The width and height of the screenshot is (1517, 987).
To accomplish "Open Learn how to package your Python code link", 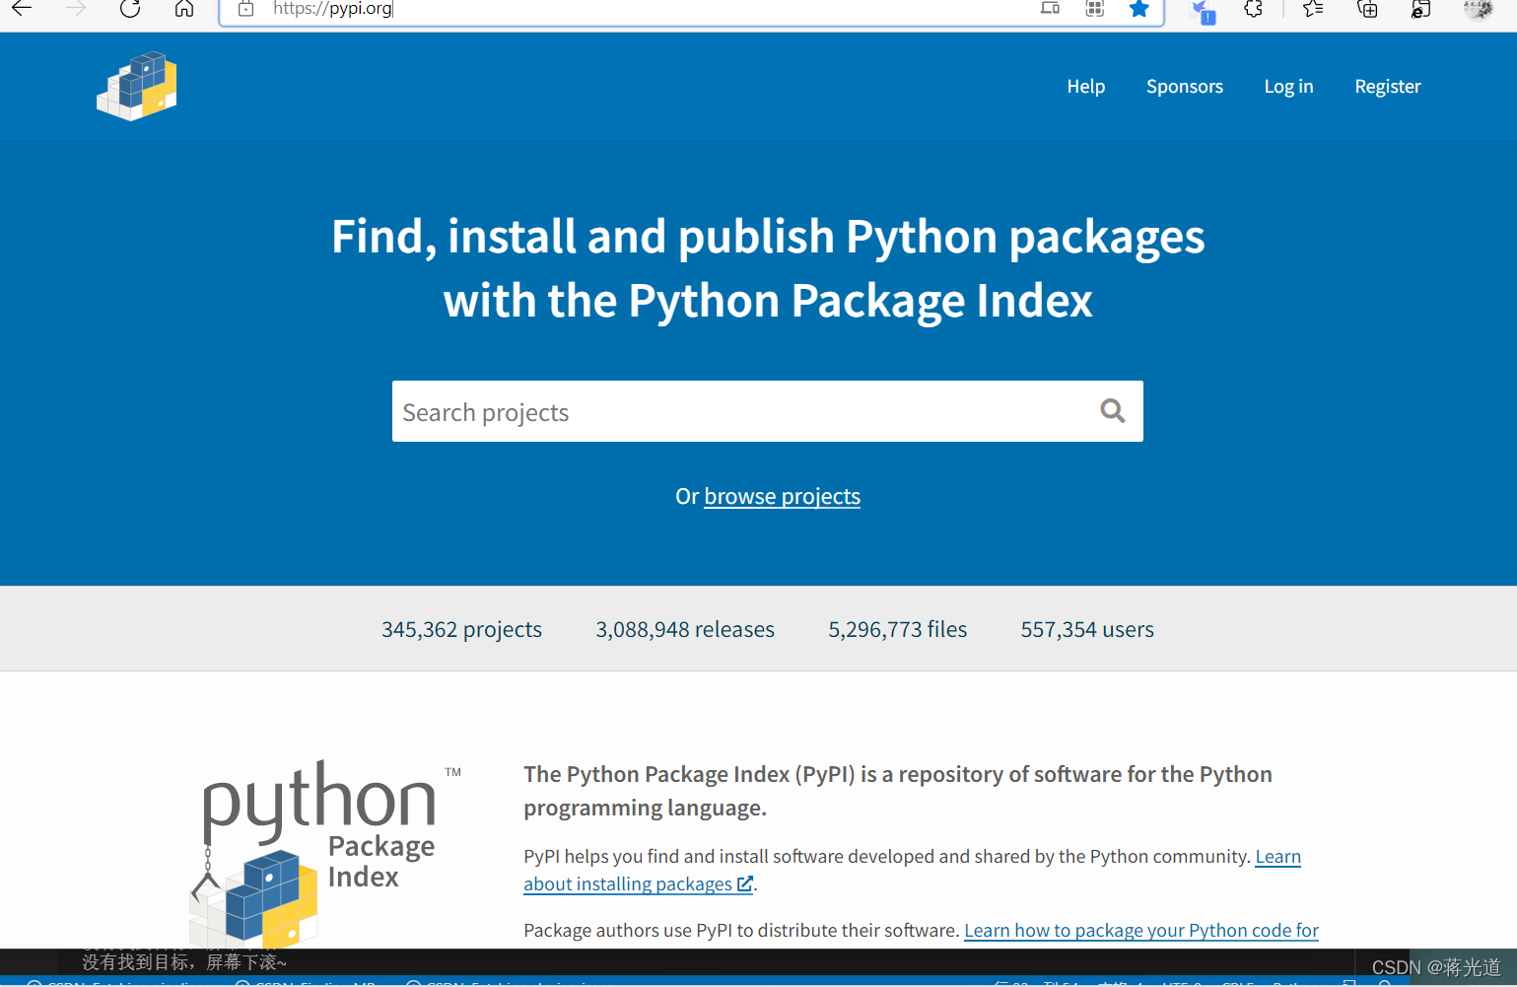I will [1140, 930].
